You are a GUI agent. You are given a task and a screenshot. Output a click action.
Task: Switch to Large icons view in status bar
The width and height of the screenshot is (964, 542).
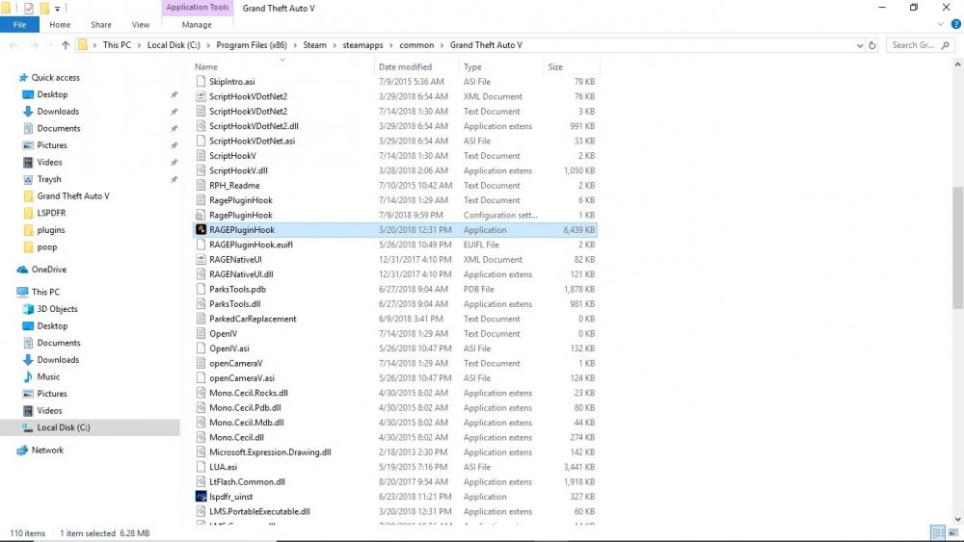click(953, 532)
